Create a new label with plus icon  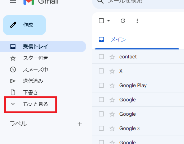click(80, 124)
